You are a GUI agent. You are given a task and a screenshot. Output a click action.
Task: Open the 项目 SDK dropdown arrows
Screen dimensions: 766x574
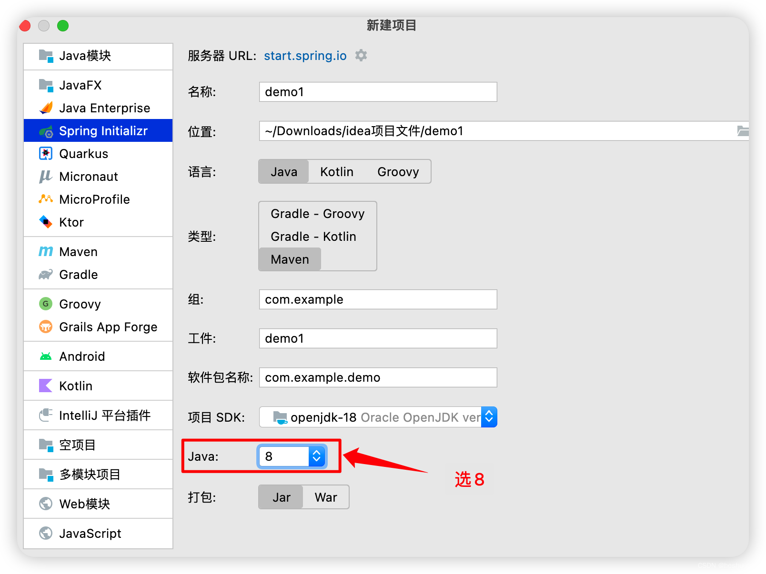[x=489, y=417]
